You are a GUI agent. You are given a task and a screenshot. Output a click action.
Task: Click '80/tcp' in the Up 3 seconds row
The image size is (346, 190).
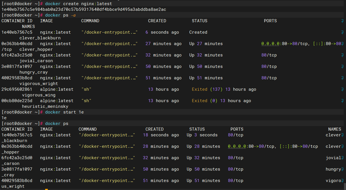coord(236,135)
